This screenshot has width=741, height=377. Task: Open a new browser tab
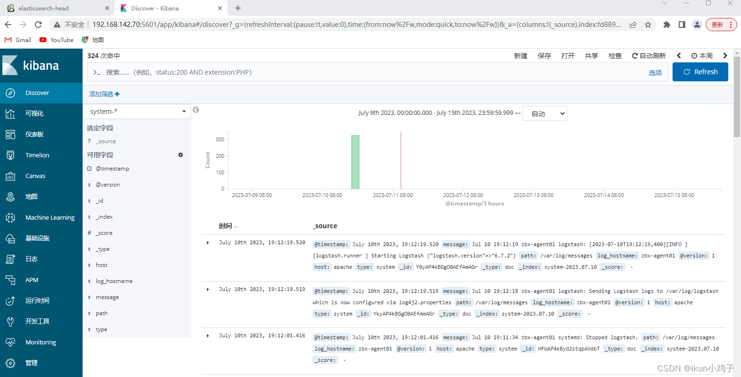click(x=238, y=8)
